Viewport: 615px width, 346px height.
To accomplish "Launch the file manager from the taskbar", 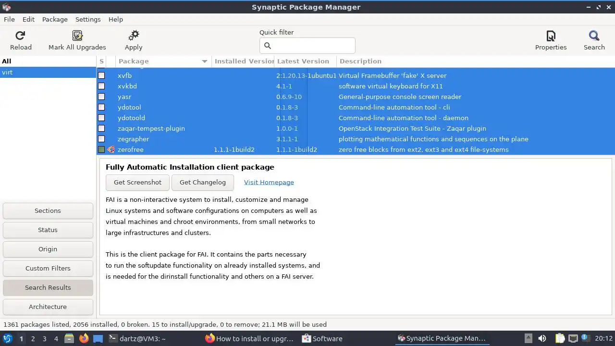I will coord(69,338).
